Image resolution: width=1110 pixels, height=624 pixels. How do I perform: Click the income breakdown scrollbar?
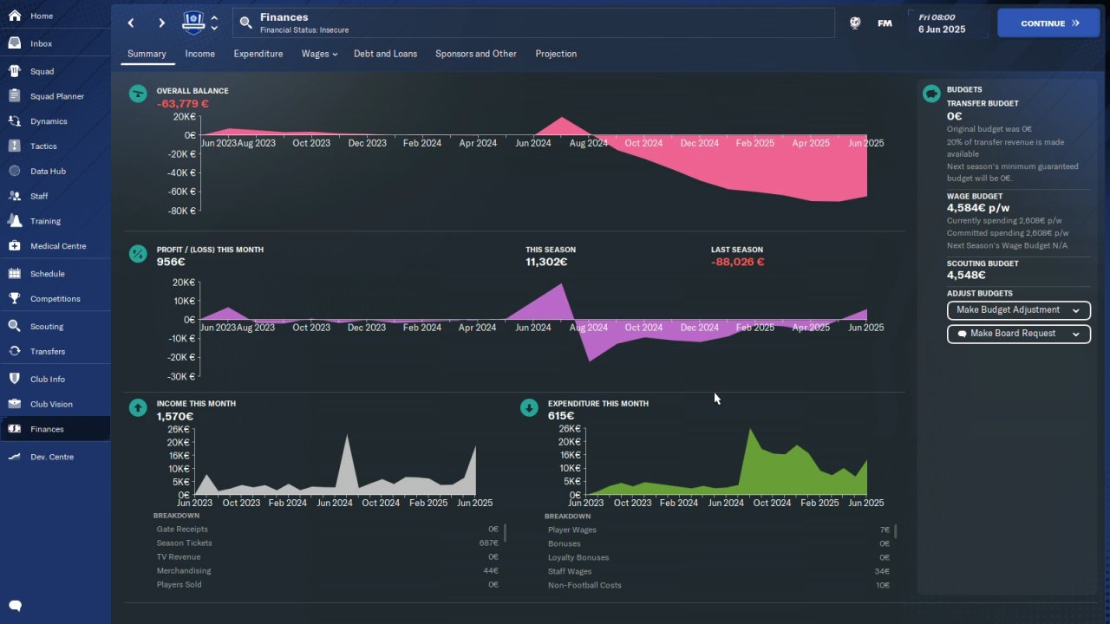[505, 532]
